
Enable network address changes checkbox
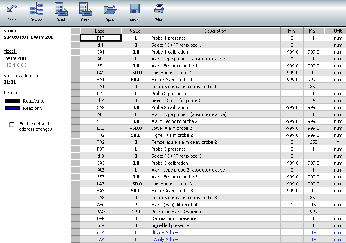[x=12, y=124]
